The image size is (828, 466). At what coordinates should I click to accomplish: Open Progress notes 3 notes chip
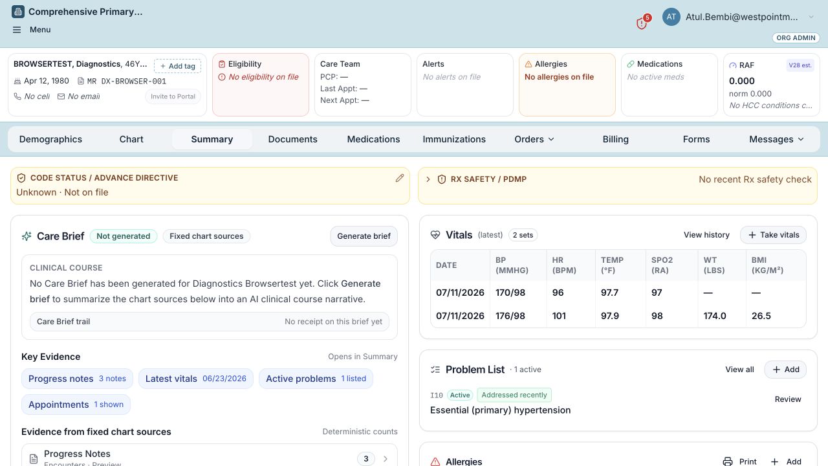click(x=77, y=379)
